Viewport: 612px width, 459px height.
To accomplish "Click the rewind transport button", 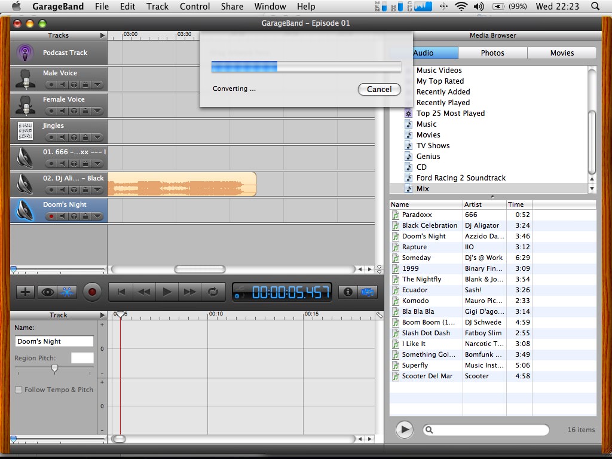I will point(144,292).
